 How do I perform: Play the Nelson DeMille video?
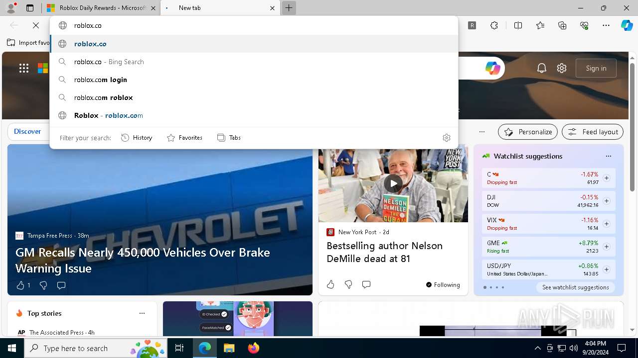pos(393,183)
